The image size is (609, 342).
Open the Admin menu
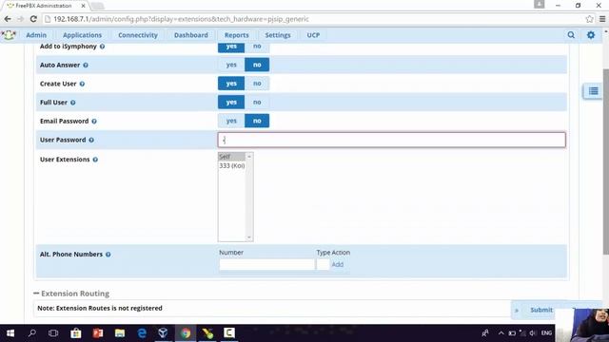(x=36, y=35)
